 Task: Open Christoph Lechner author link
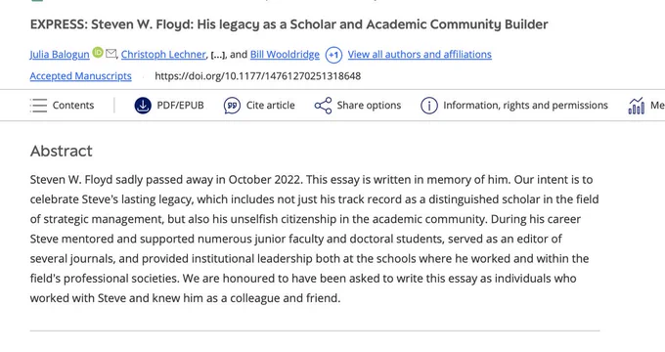coord(163,55)
